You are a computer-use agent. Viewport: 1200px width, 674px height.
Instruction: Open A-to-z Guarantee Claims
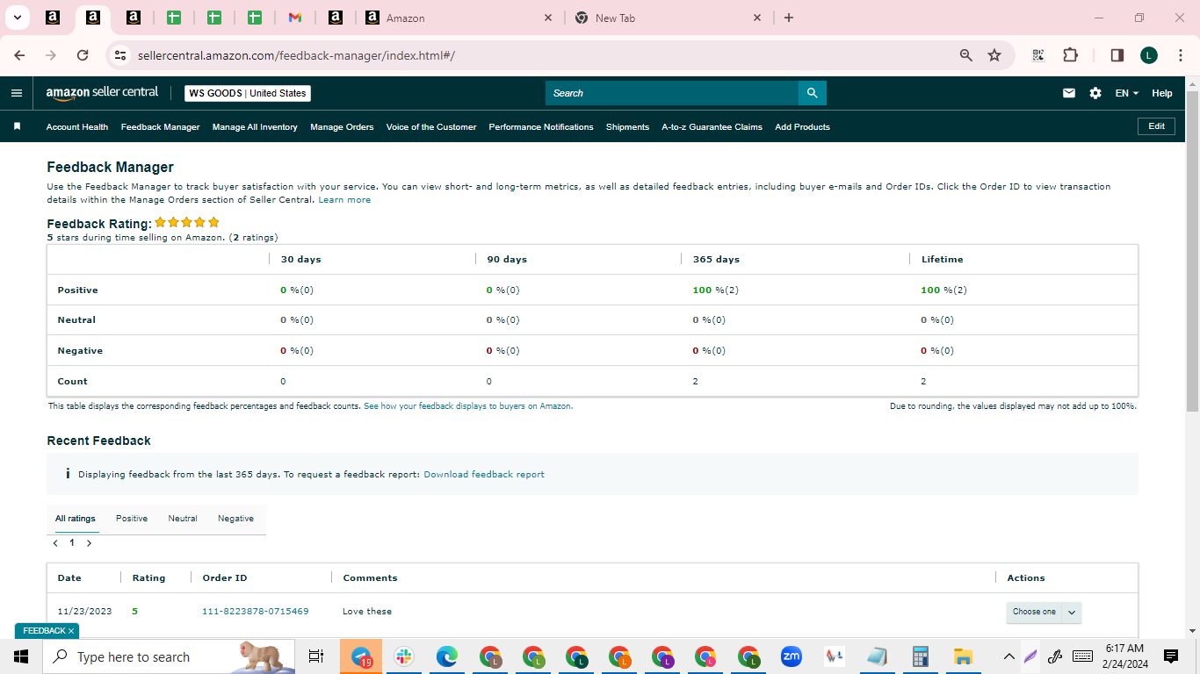(x=712, y=127)
